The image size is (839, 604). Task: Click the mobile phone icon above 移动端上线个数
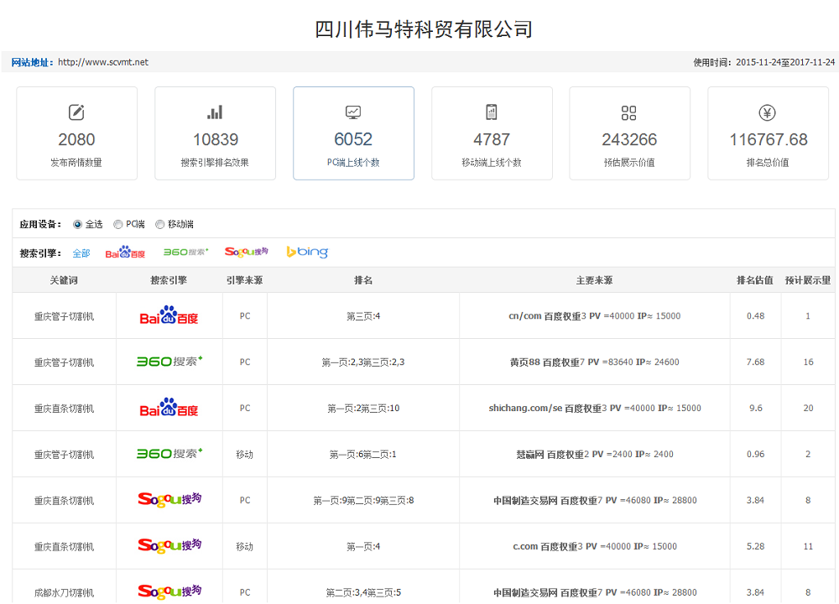point(492,111)
